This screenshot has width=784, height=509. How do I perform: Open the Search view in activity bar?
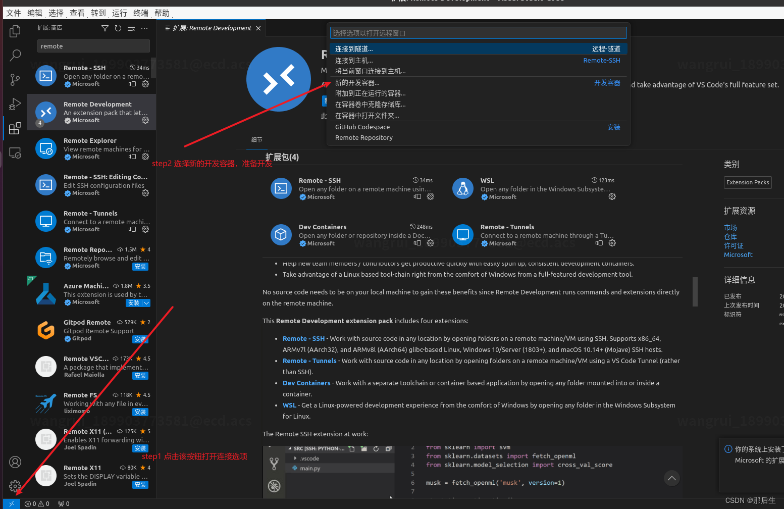pos(15,55)
